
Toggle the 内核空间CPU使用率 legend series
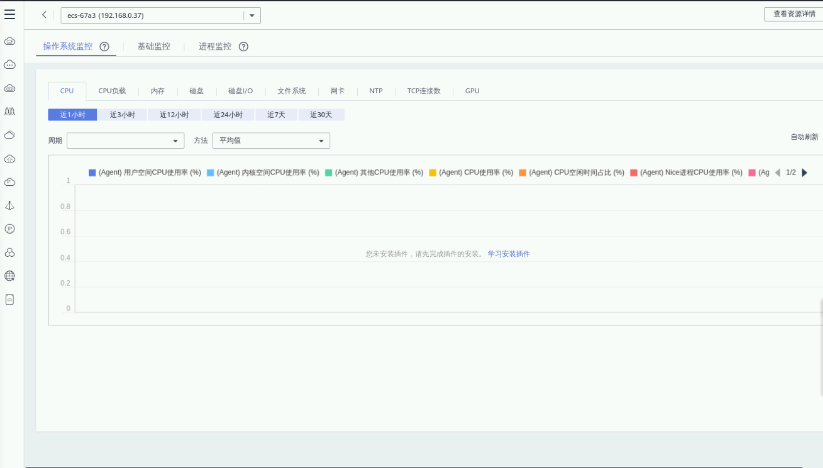pyautogui.click(x=263, y=173)
